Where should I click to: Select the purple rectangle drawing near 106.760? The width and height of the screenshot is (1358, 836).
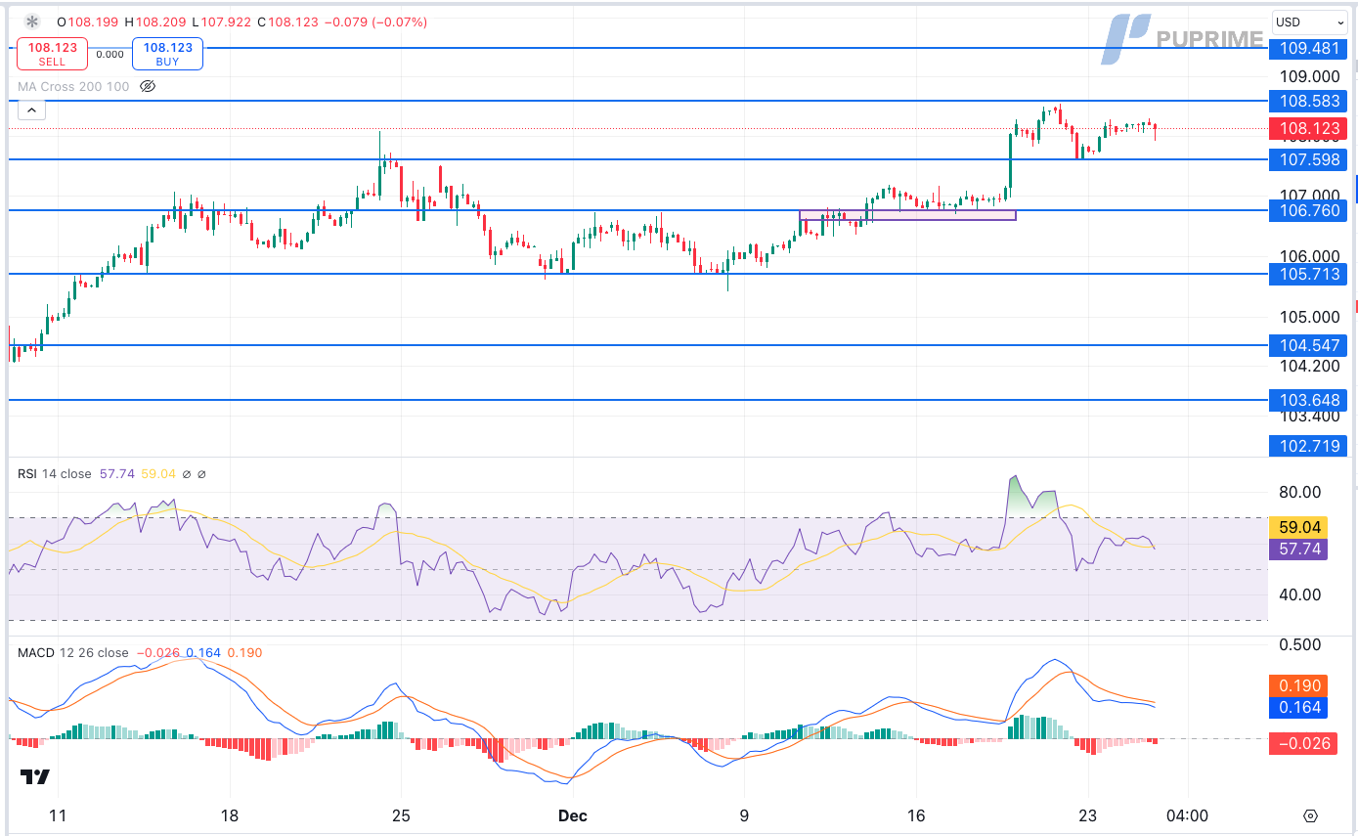pyautogui.click(x=907, y=215)
